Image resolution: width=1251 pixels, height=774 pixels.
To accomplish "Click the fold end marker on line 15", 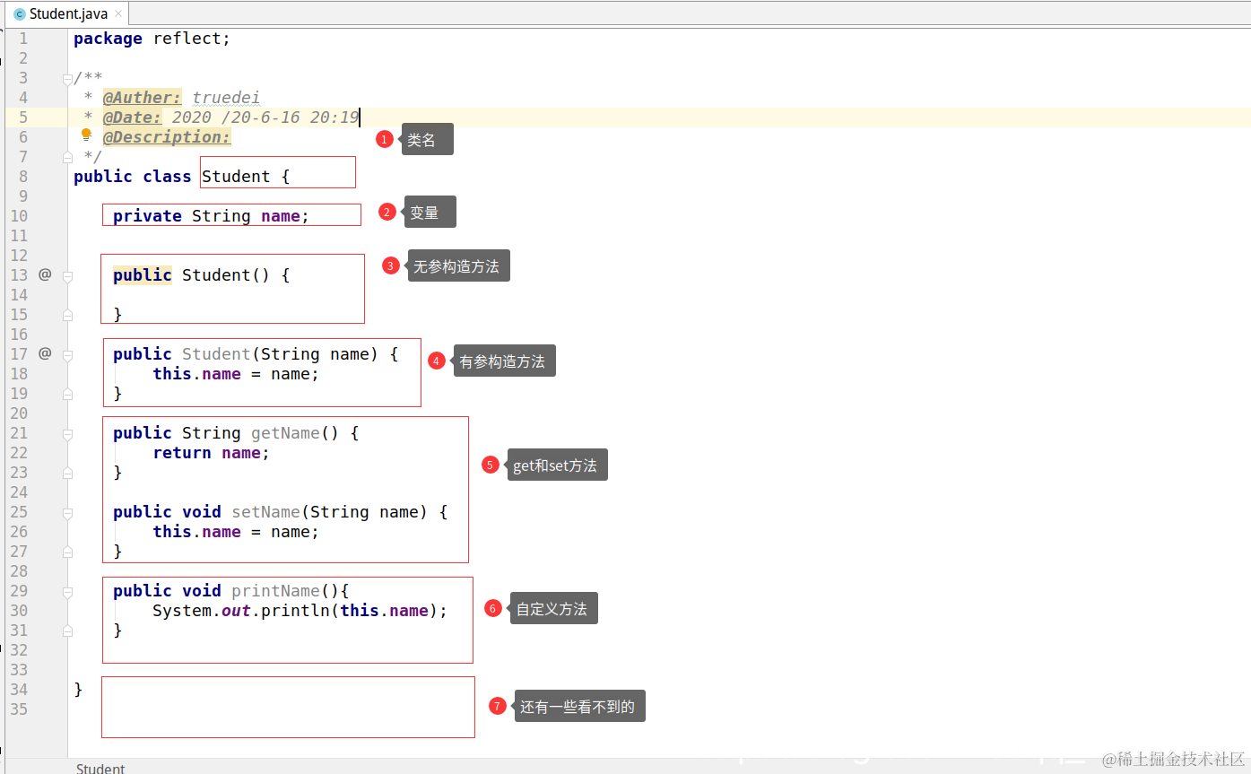I will click(x=67, y=315).
